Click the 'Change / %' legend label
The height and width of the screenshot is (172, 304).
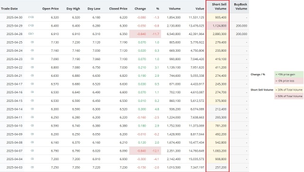point(258,74)
